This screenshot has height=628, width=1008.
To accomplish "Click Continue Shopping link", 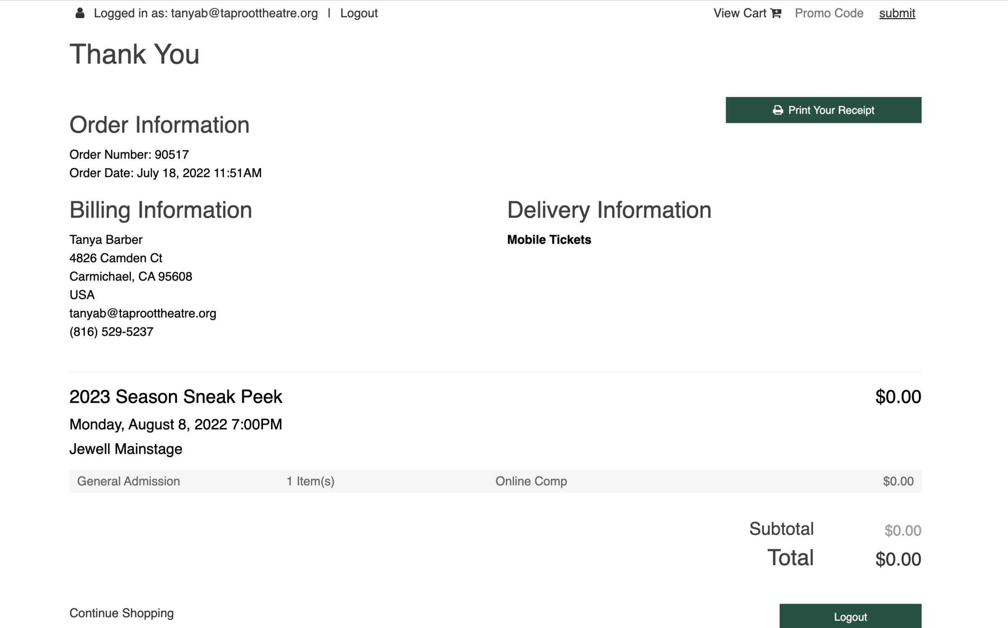I will [x=121, y=613].
